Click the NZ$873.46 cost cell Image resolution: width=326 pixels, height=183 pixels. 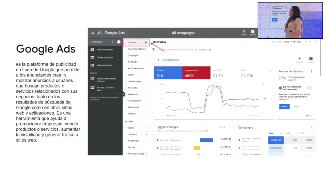click(276, 140)
